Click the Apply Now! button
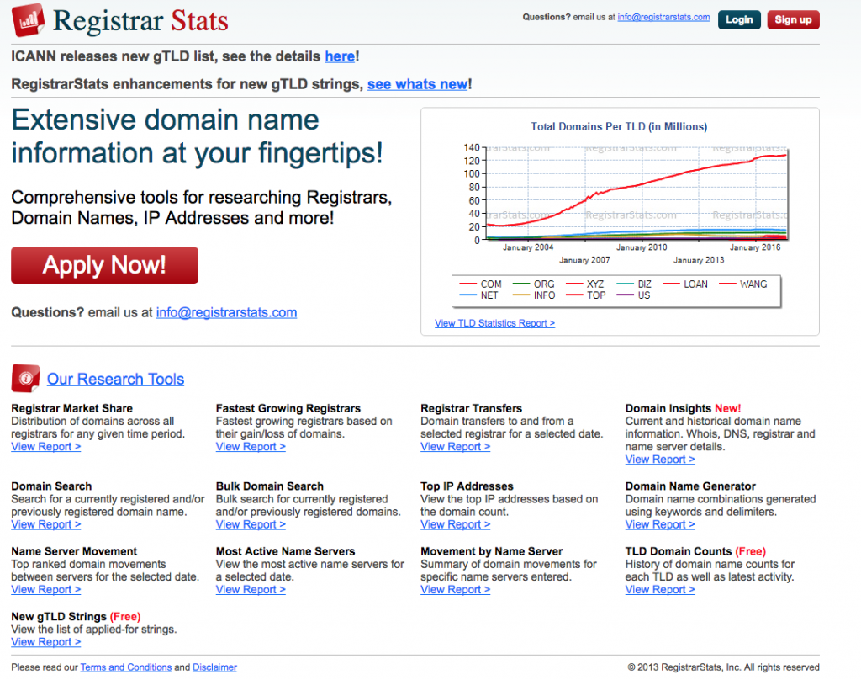Viewport: 861px width, 680px height. (x=104, y=265)
